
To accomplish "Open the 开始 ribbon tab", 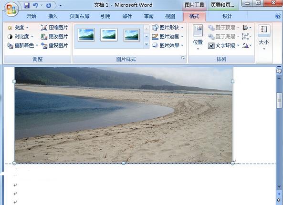I will (31, 16).
